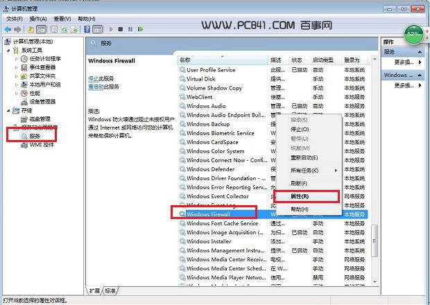Expand the 共享文件夹 node arrow
This screenshot has width=430, height=305.
17,76
